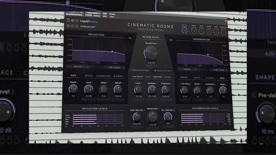Screen dimensions: 276x155
Task: Click the small icon beside Master Gain label
Action: click(159, 109)
